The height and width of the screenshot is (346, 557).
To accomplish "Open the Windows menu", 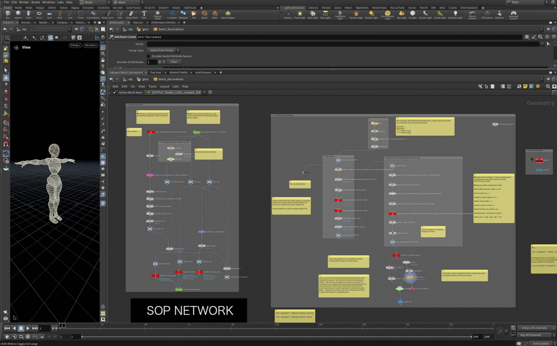I will pyautogui.click(x=48, y=2).
